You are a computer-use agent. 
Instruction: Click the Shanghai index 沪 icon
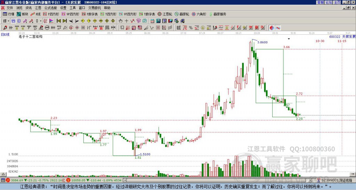(8, 180)
